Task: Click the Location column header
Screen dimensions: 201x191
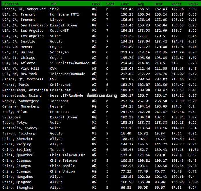Action: coord(10,4)
